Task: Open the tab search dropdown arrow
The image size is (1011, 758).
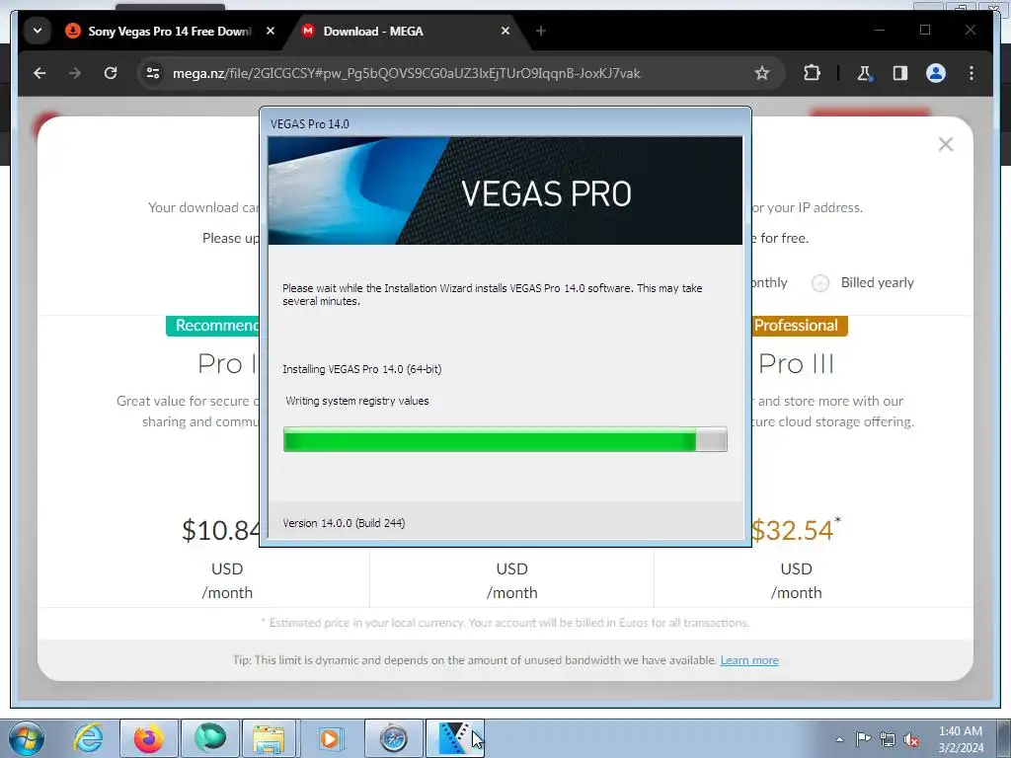Action: [38, 31]
